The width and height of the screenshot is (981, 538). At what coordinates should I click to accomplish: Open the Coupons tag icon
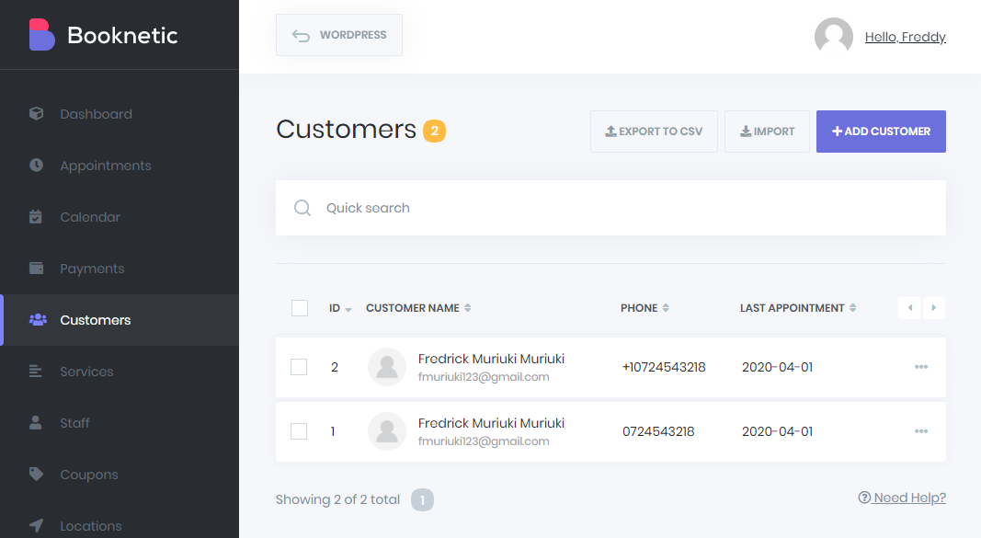click(x=36, y=475)
